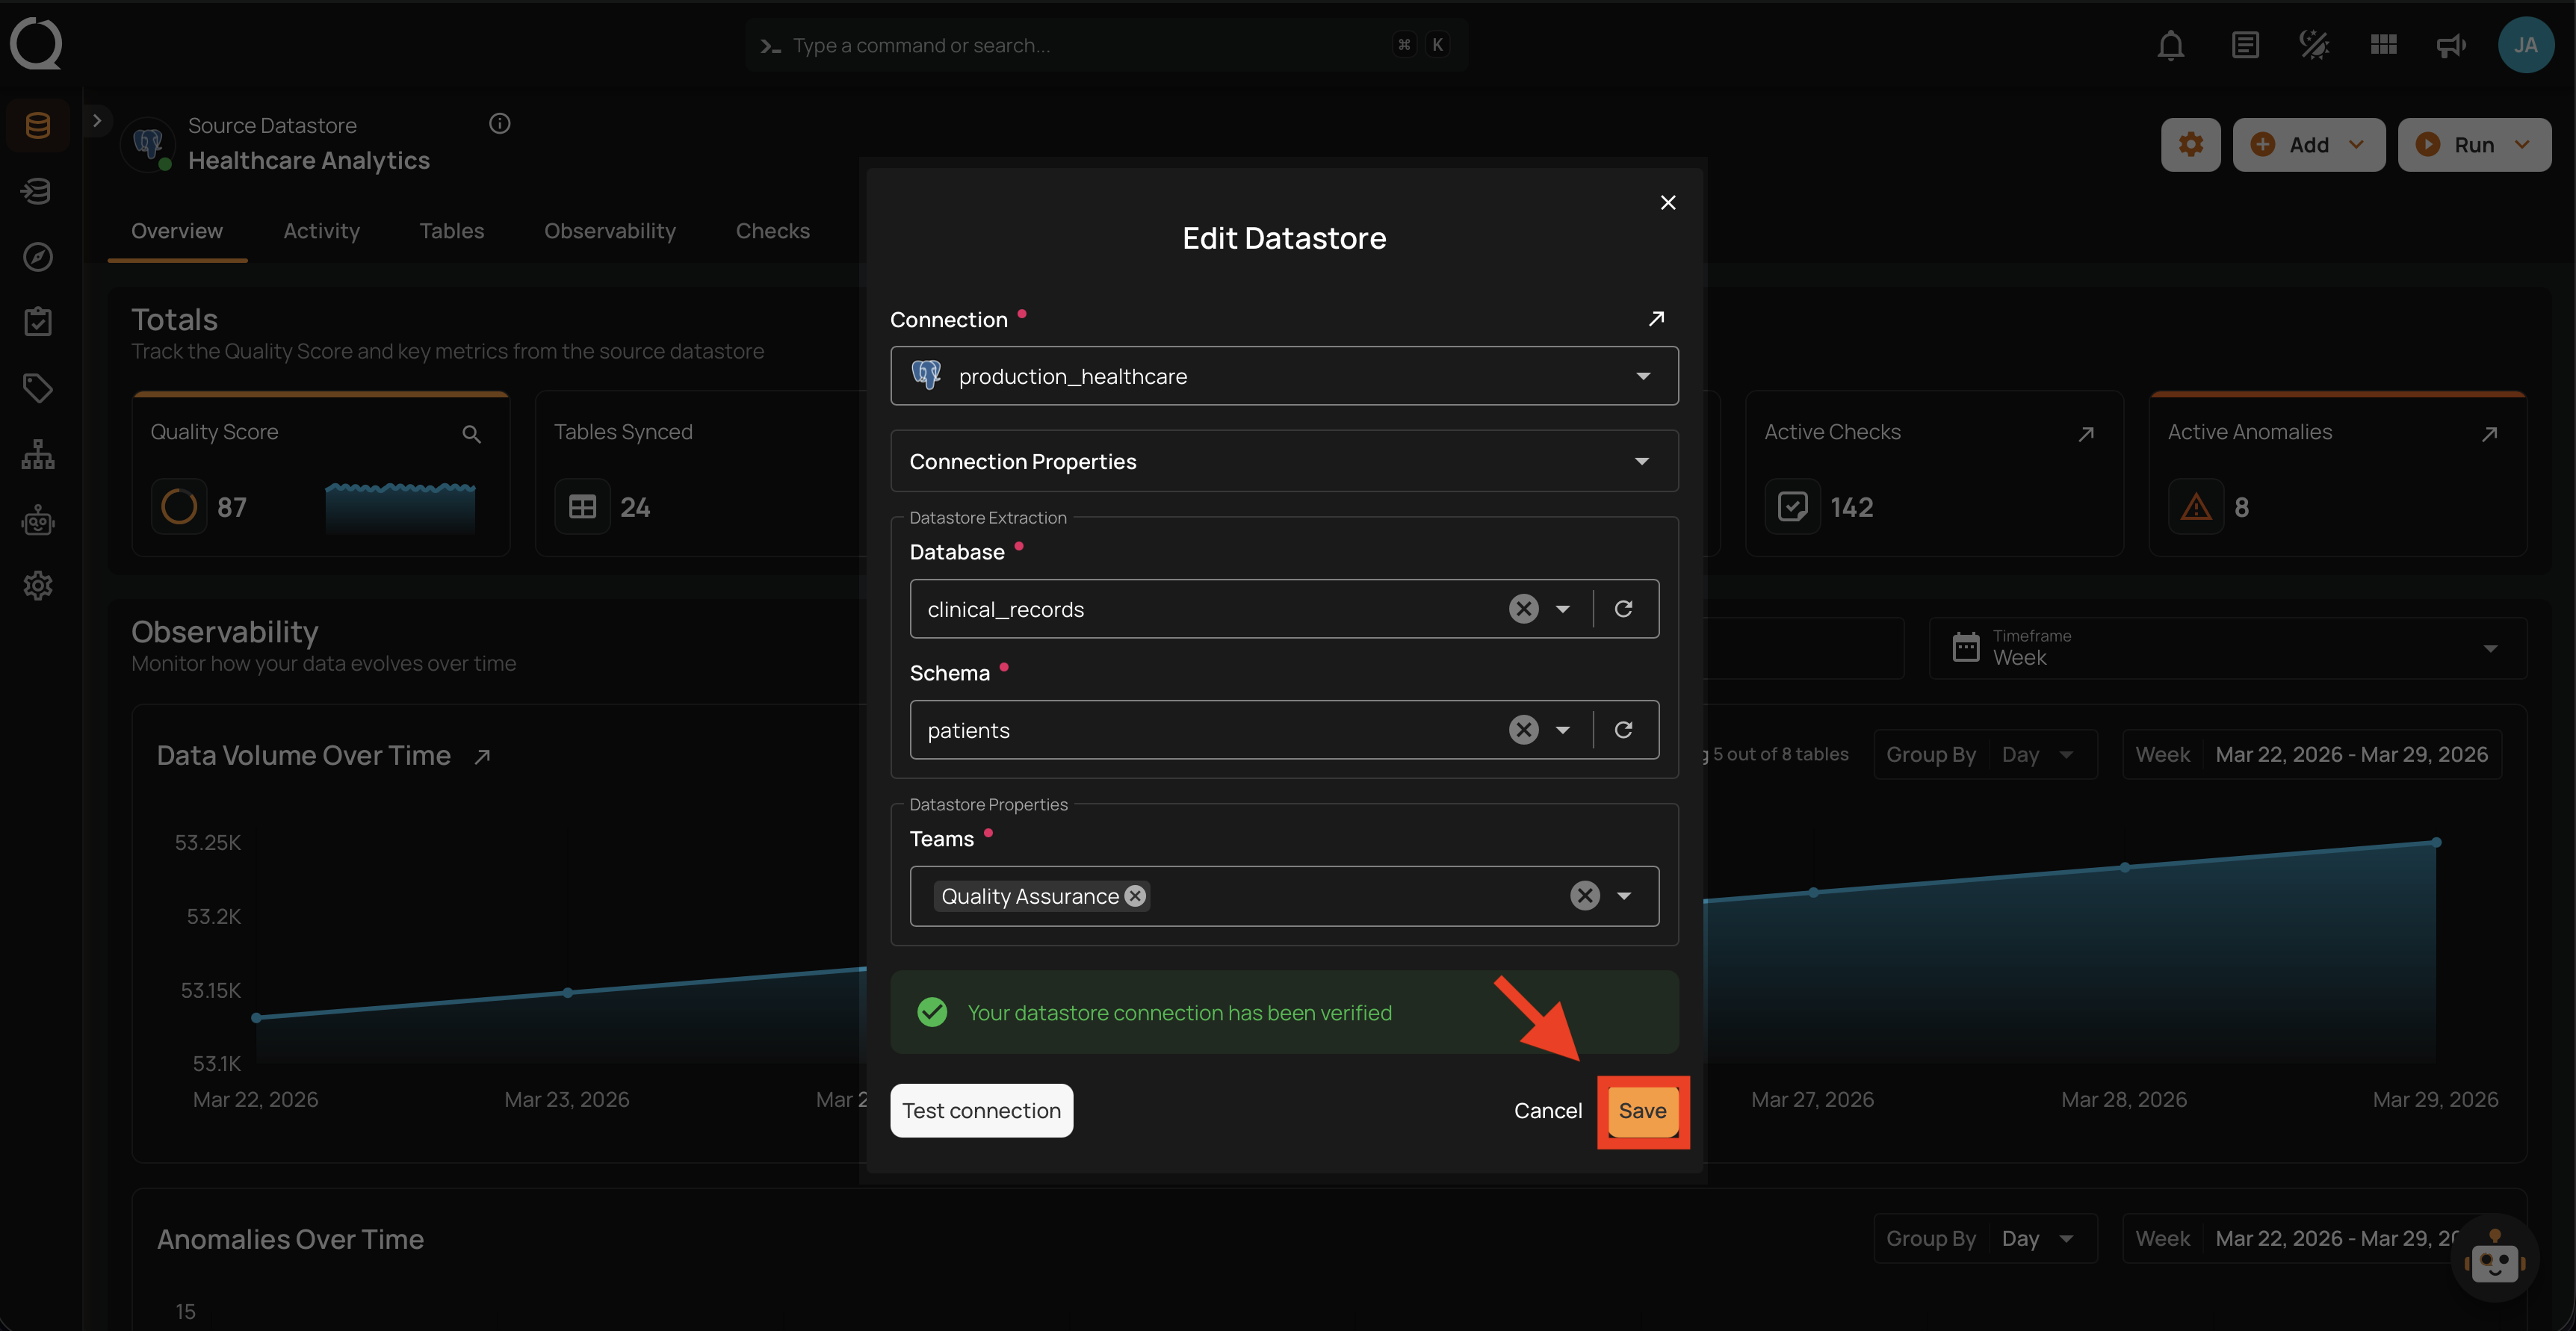Open the production_healthcare connection dropdown

pos(1284,376)
